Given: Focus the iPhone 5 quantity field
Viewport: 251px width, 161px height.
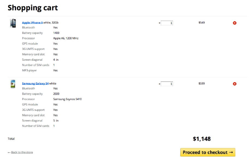Looking at the screenshot, I should tap(167, 23).
